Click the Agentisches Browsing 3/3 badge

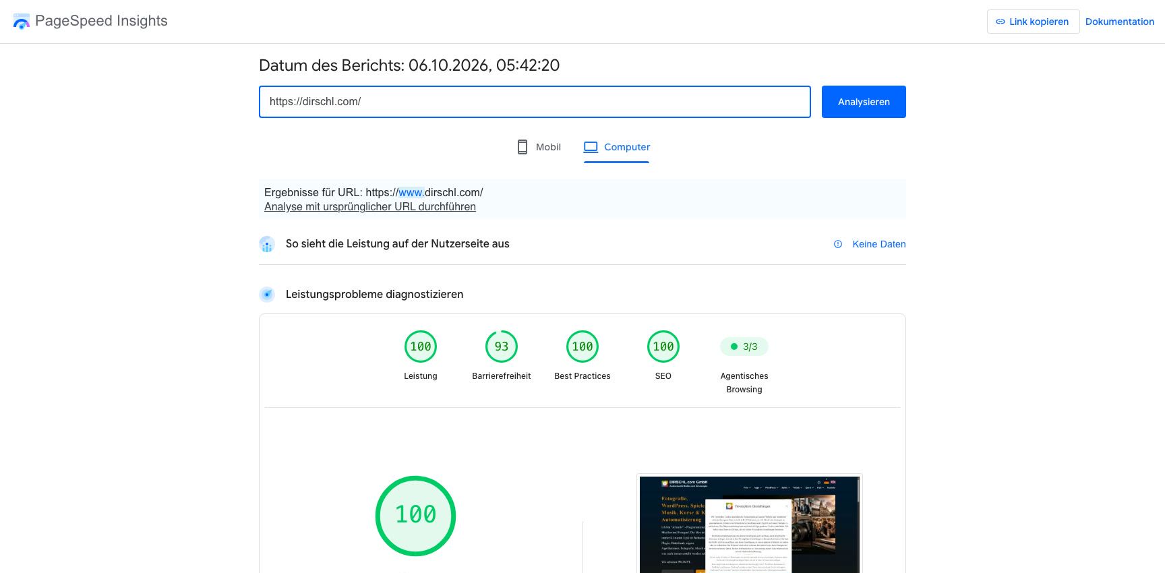[744, 346]
